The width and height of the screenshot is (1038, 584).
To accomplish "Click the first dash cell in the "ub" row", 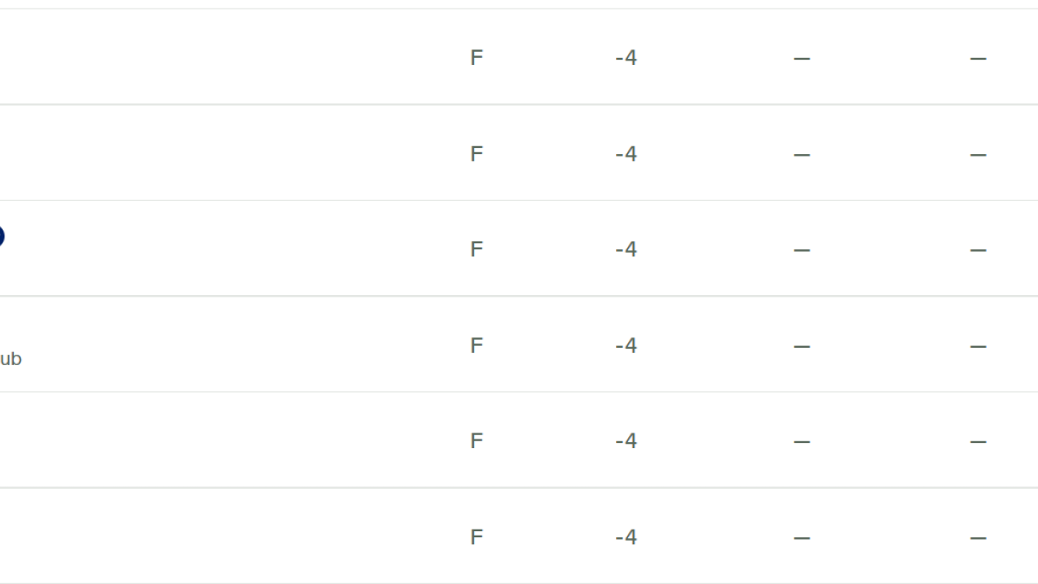I will pos(802,346).
